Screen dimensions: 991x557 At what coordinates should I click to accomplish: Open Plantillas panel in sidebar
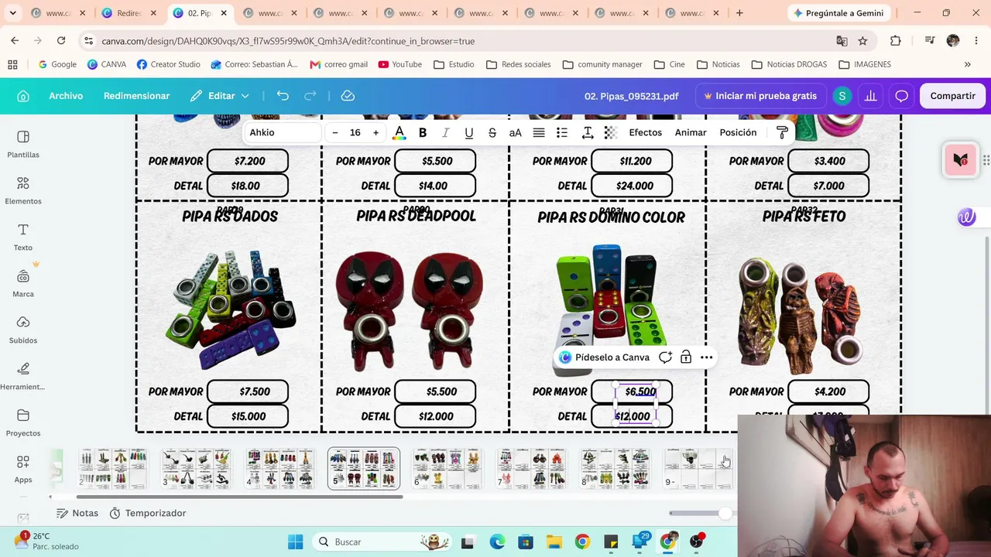click(23, 144)
